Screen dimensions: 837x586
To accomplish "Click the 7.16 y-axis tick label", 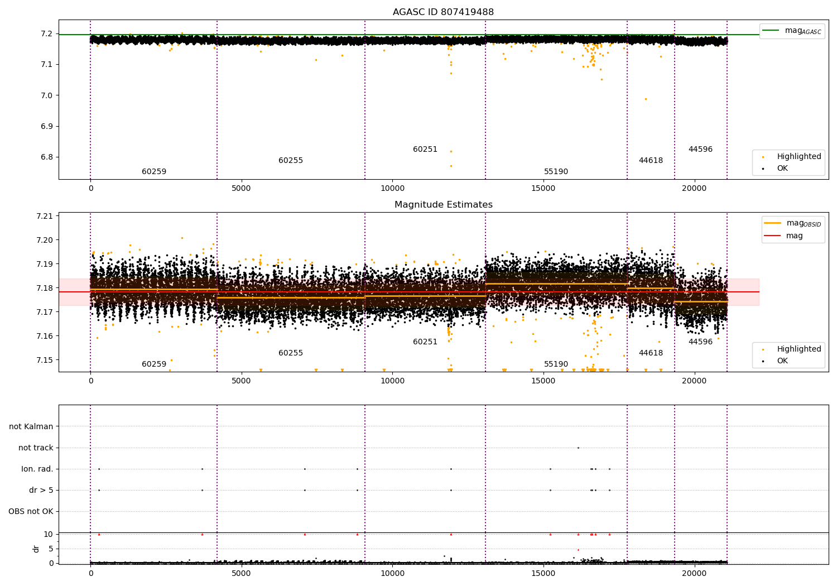I will [44, 336].
